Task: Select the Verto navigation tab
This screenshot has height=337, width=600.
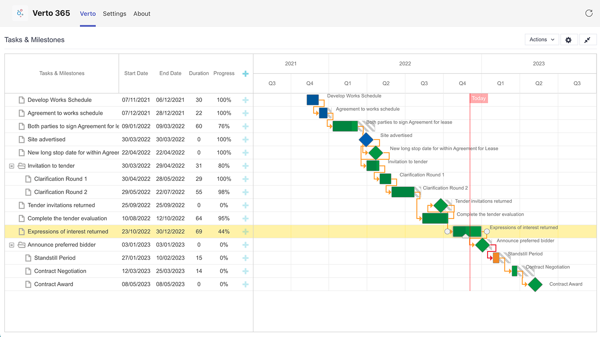Action: coord(87,14)
